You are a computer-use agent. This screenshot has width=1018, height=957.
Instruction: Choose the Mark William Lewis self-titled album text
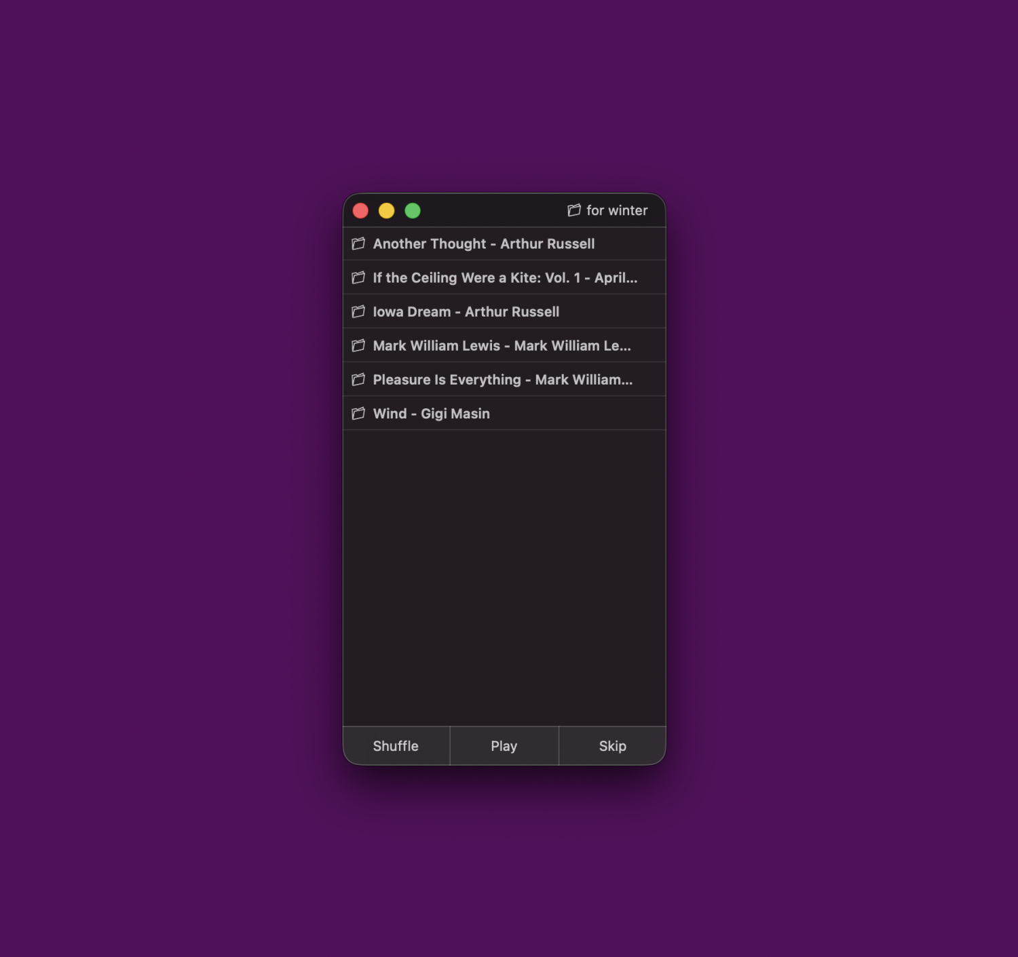pos(502,345)
